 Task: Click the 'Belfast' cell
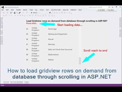pos(51,60)
